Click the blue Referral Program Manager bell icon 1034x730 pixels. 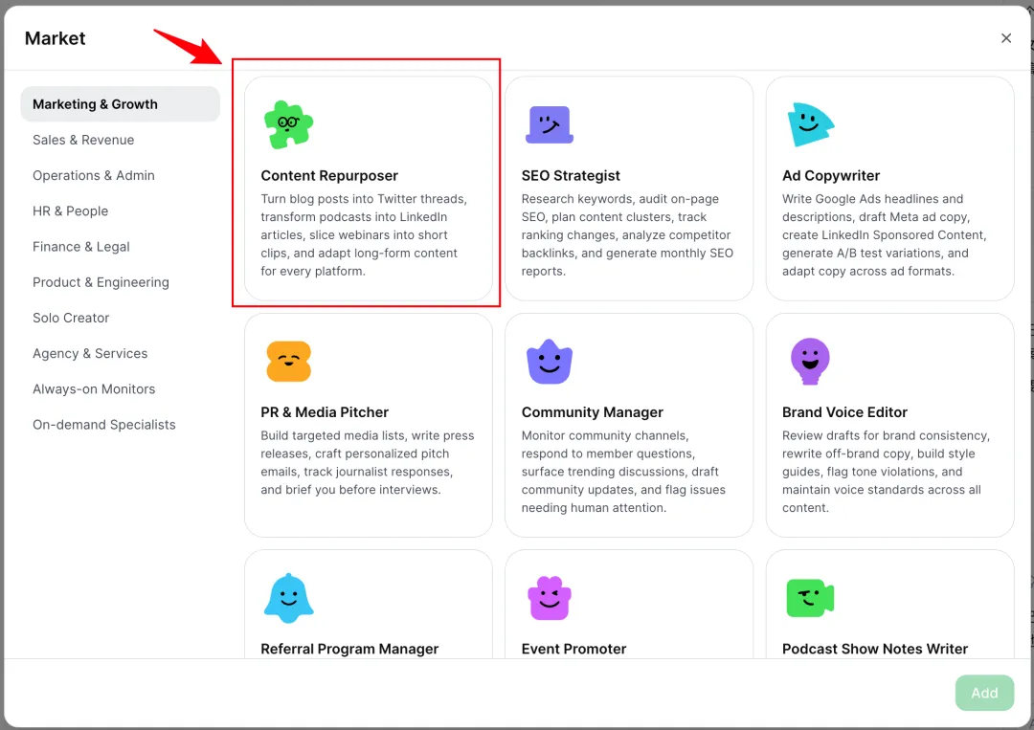(288, 598)
